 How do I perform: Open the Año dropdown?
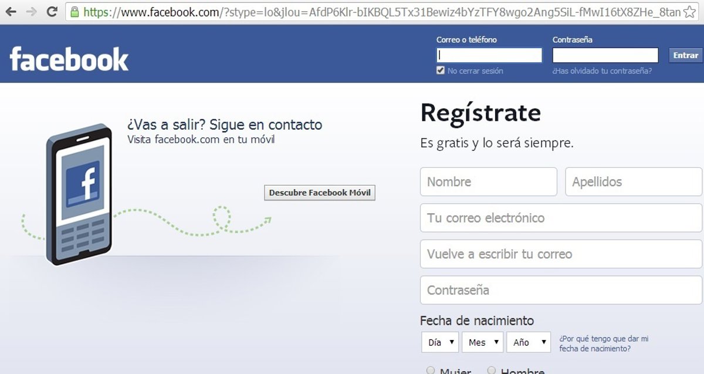pos(529,342)
